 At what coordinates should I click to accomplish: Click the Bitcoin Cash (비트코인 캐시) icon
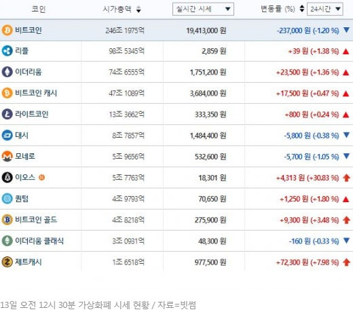coord(7,93)
